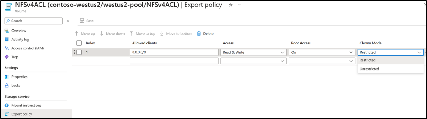Select all rows with header checkbox

tap(79, 43)
